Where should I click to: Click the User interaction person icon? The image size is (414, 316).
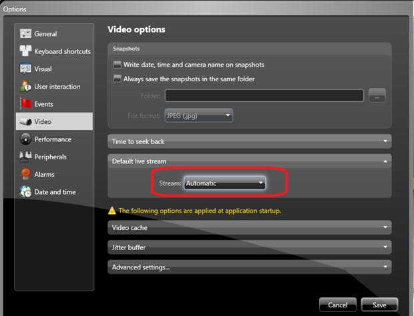(25, 86)
